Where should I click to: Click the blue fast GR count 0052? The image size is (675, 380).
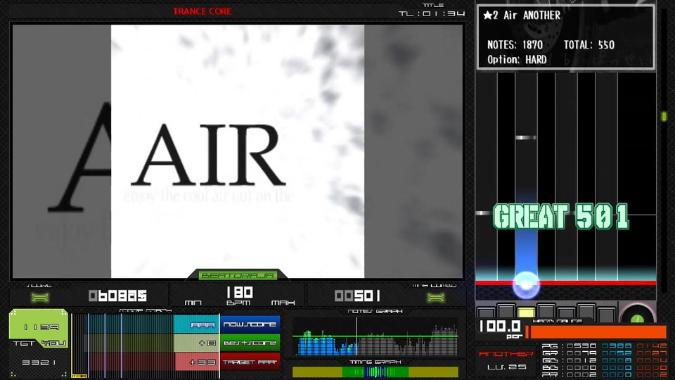[x=617, y=353]
